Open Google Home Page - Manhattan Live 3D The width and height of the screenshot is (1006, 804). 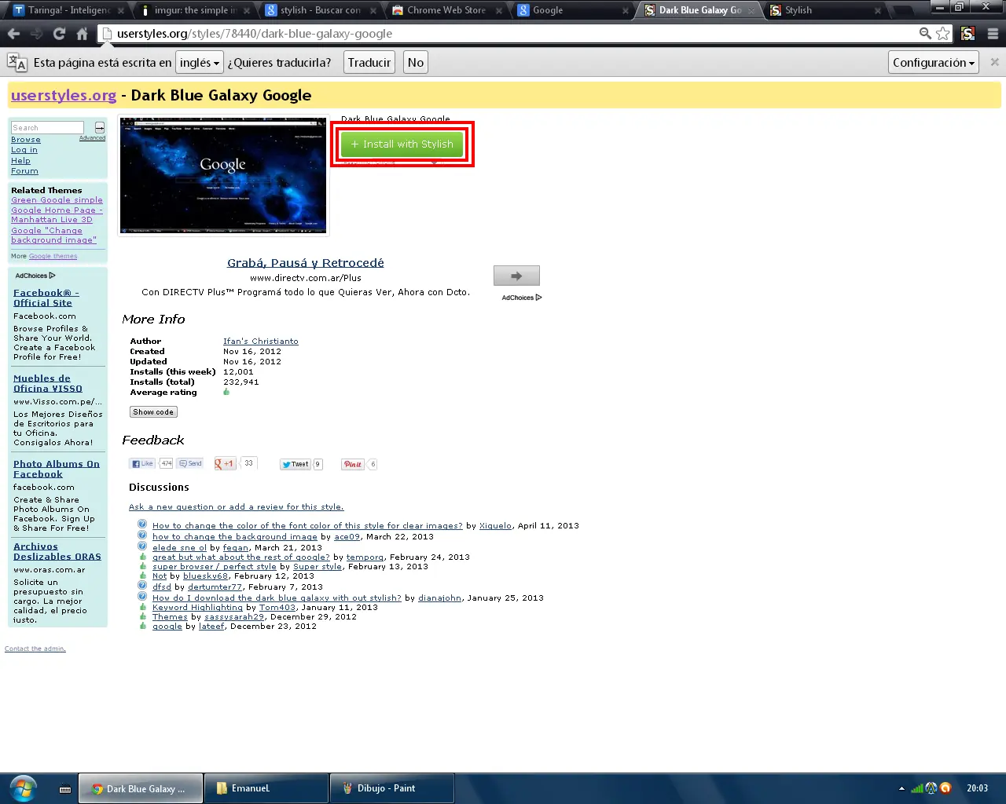click(x=57, y=215)
